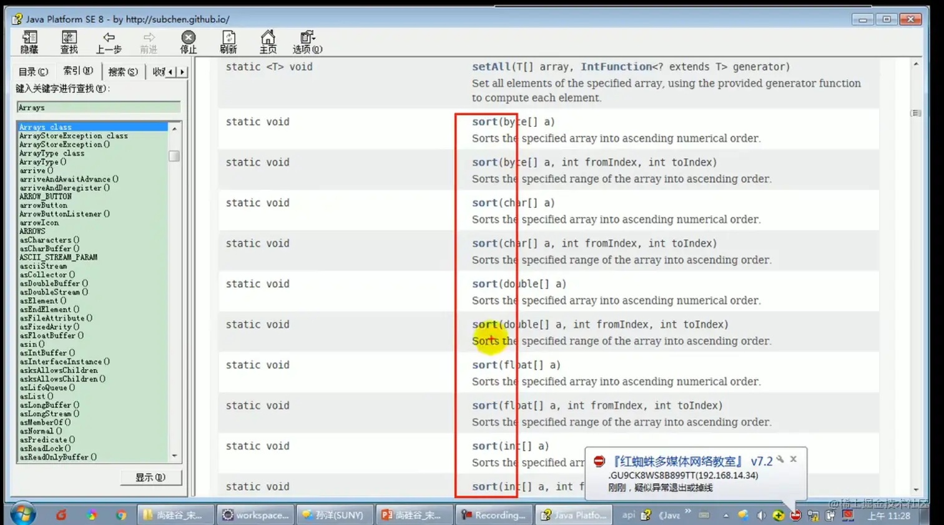944x525 pixels.
Task: Switch to the PowerPoint 尚硅谷 taskbar button
Action: pyautogui.click(x=414, y=515)
